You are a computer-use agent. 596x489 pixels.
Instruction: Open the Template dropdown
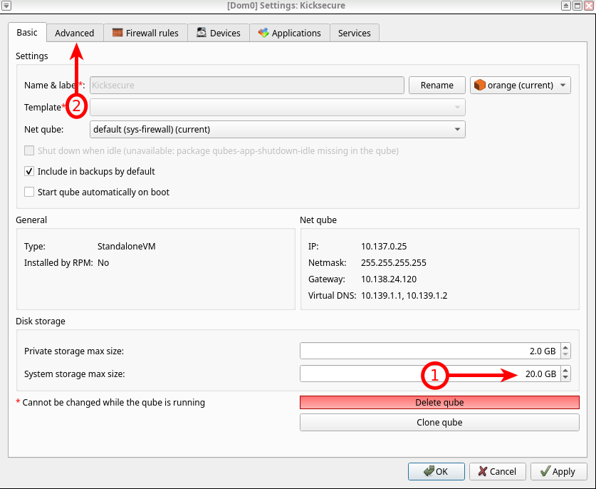click(278, 107)
